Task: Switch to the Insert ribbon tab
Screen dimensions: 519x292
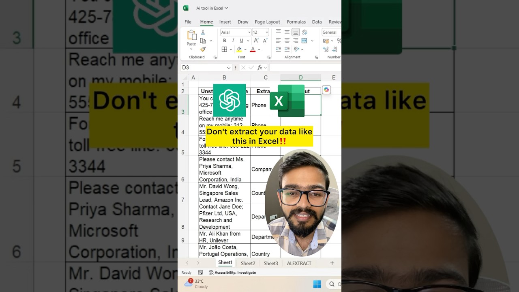Action: point(225,22)
